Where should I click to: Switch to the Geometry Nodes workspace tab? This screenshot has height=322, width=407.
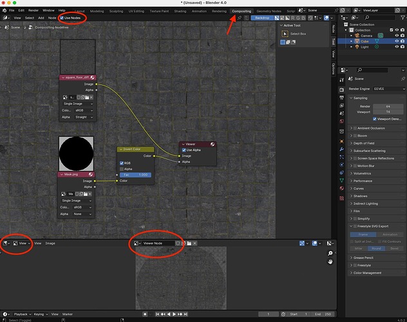[269, 11]
